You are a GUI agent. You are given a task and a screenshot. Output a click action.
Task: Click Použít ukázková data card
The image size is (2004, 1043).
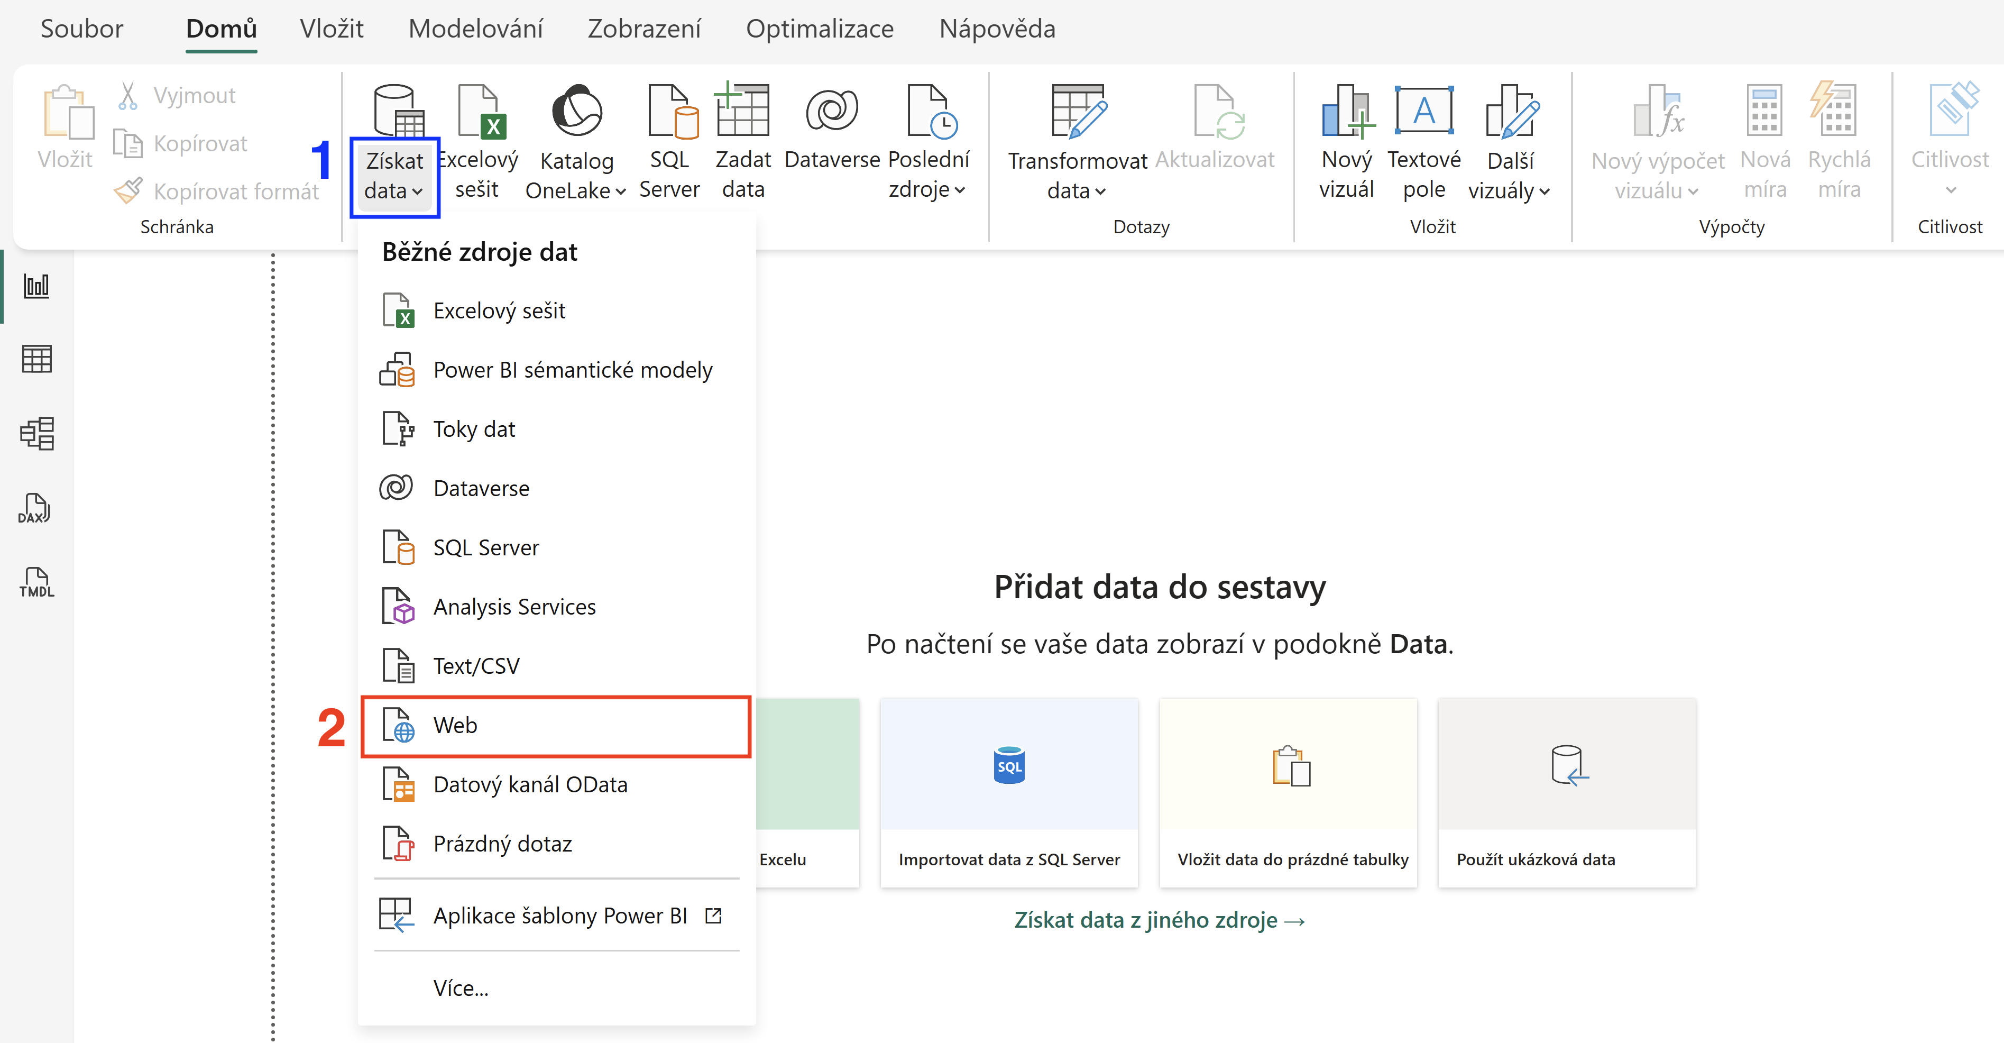pos(1567,792)
